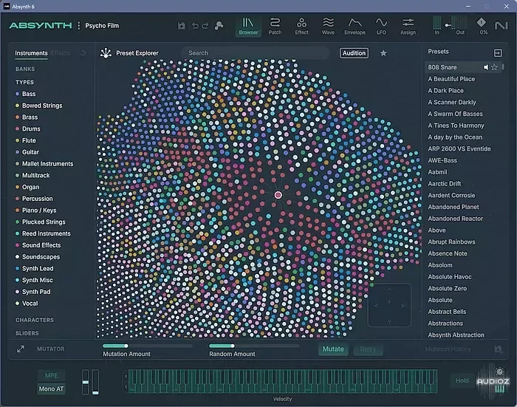The width and height of the screenshot is (517, 407).
Task: Adjust the Mutation Amount slider
Action: pyautogui.click(x=148, y=346)
